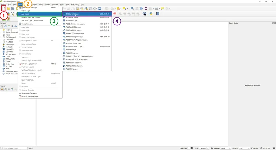Open the Processing menu

pyautogui.click(x=75, y=4)
